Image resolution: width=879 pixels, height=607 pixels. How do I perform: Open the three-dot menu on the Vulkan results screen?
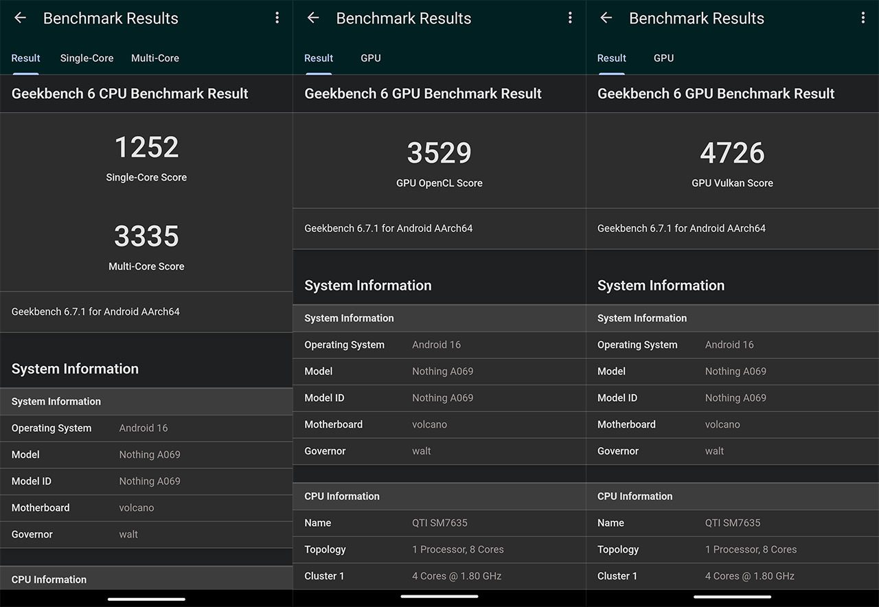click(863, 18)
